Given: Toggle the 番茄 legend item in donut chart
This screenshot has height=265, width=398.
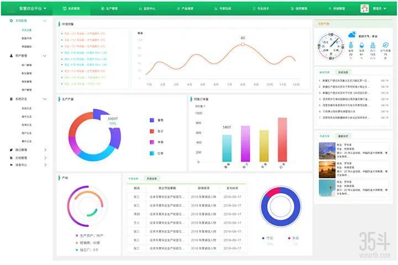Looking at the screenshot, I should coord(156,120).
